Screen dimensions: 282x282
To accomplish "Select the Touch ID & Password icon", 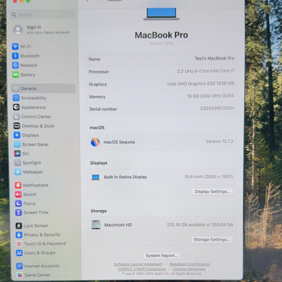I will [x=19, y=244].
